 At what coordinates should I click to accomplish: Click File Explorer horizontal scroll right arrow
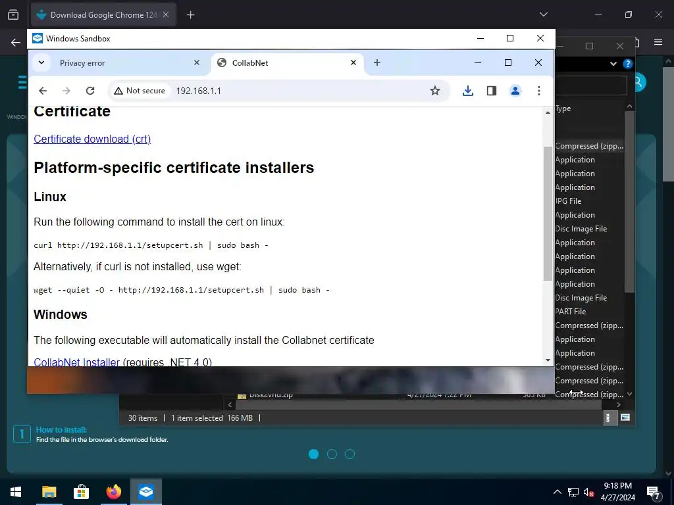(619, 404)
